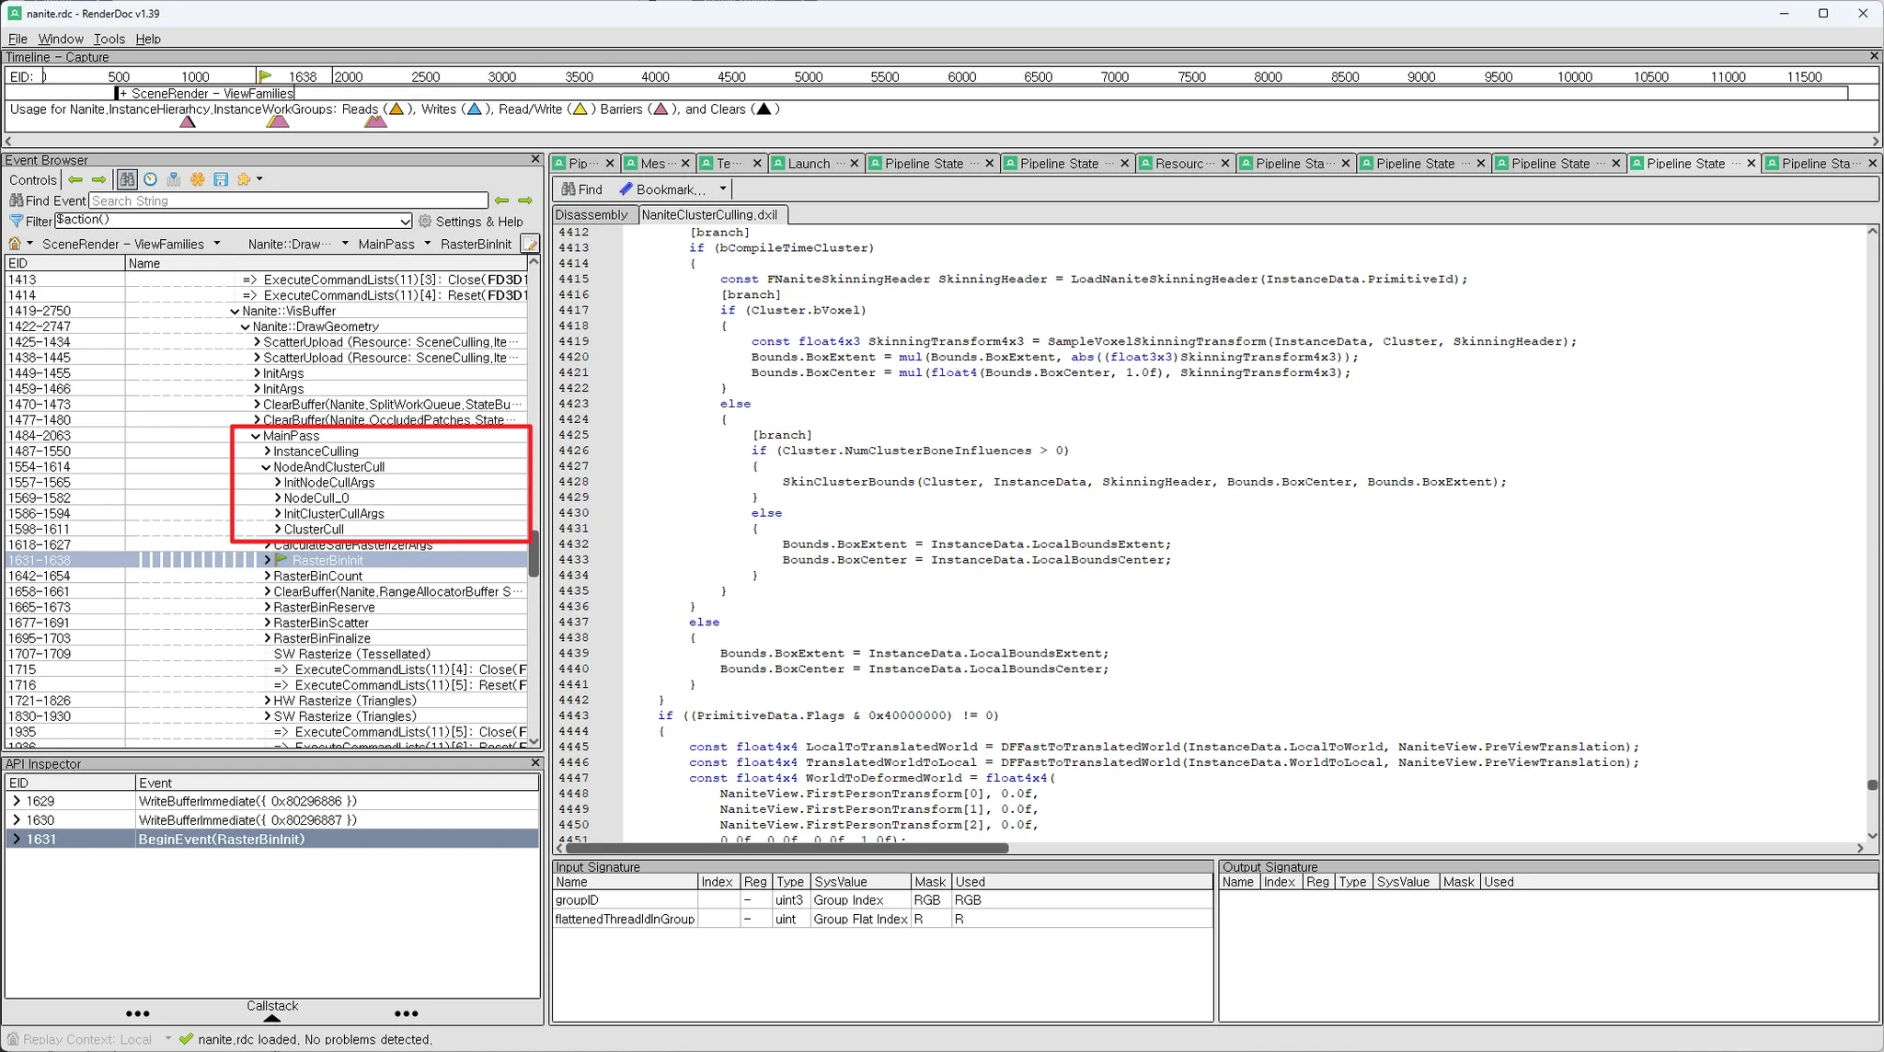Collapse the MainPass tree node
This screenshot has height=1052, width=1884.
(256, 436)
